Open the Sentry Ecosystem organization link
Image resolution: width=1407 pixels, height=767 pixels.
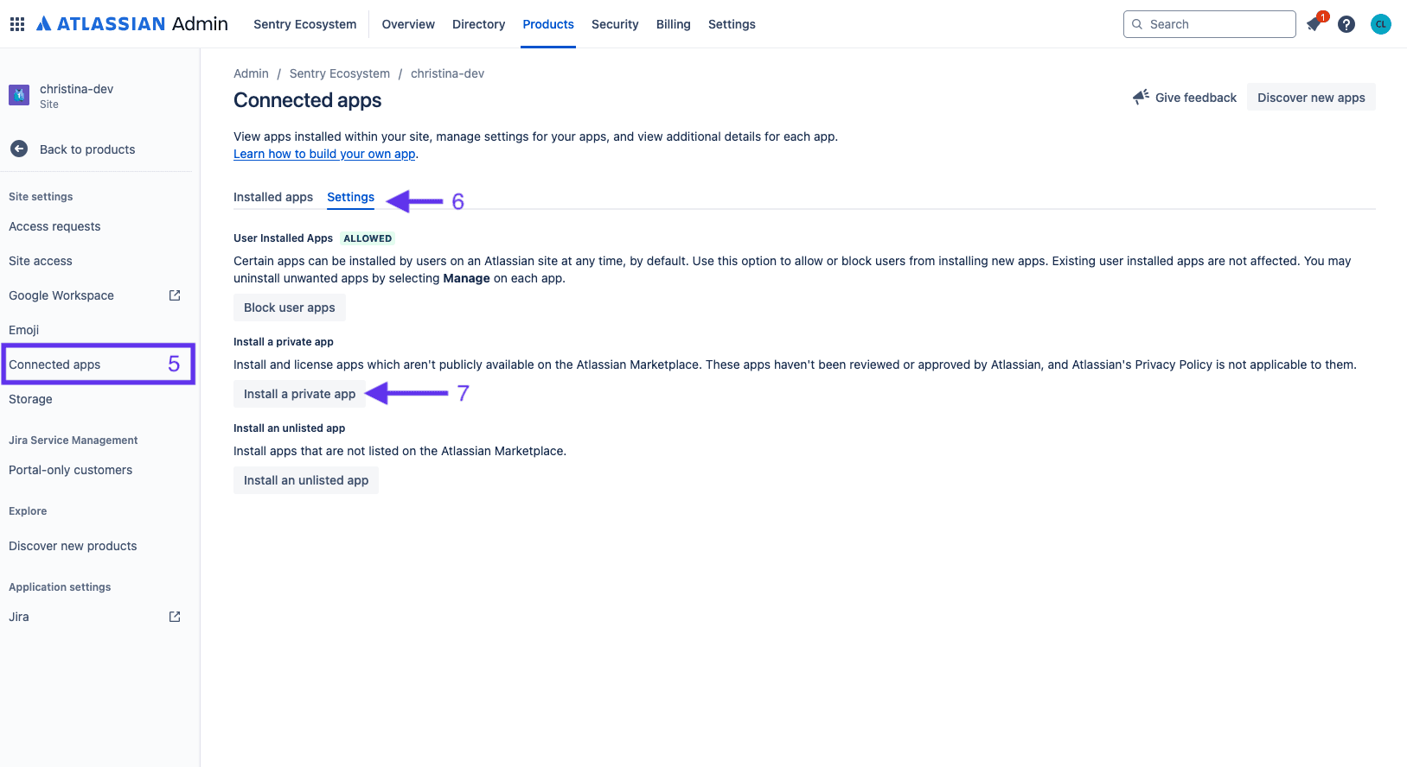[305, 24]
